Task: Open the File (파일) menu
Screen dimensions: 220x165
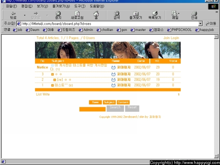Action: 11,6
